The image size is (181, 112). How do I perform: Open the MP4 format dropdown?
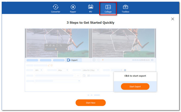click(x=38, y=70)
